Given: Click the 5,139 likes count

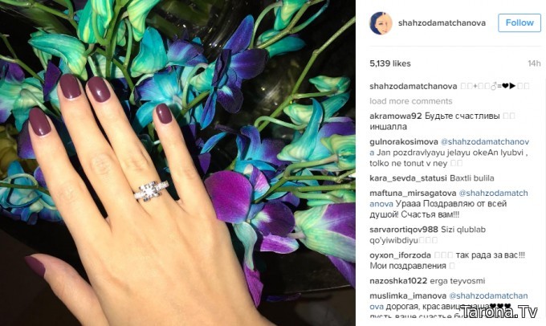Looking at the screenshot, I should tap(390, 63).
